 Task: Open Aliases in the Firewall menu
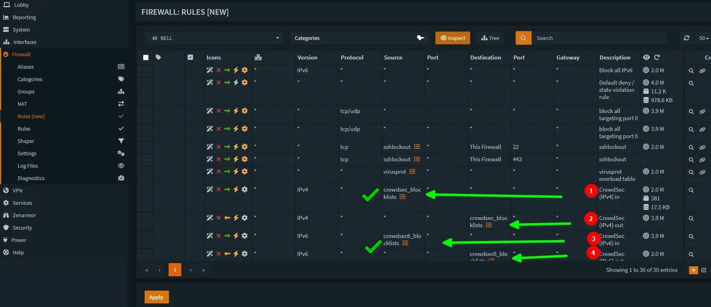click(x=26, y=67)
